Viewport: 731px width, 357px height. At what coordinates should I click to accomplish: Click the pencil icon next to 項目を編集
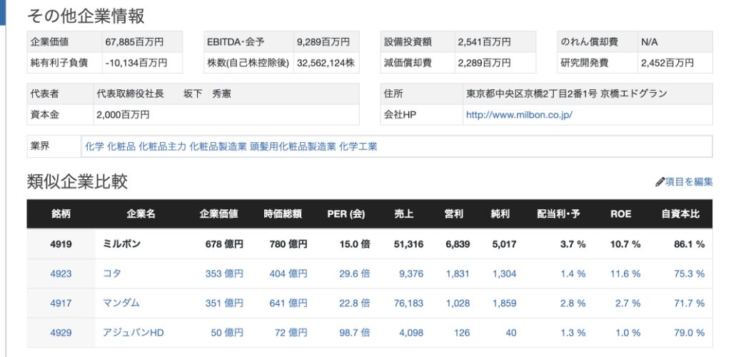660,182
